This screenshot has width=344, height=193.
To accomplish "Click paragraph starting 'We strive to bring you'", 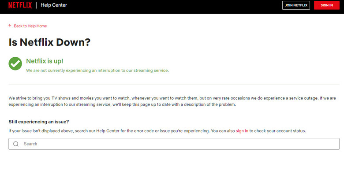I will (172, 101).
